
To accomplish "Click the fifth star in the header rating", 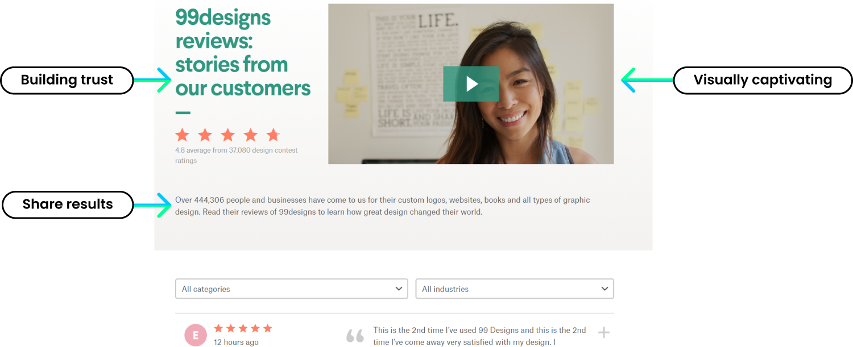I will (273, 135).
